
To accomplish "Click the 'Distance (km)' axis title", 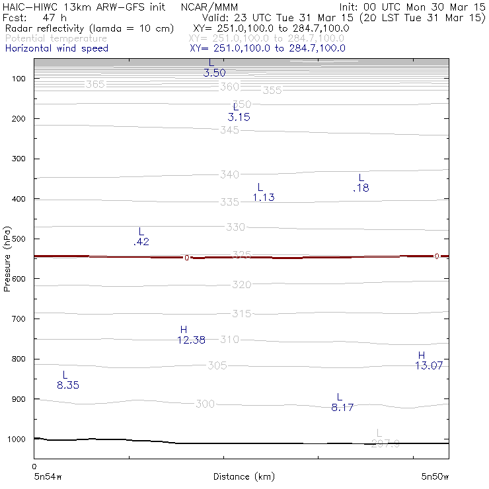I will (244, 476).
